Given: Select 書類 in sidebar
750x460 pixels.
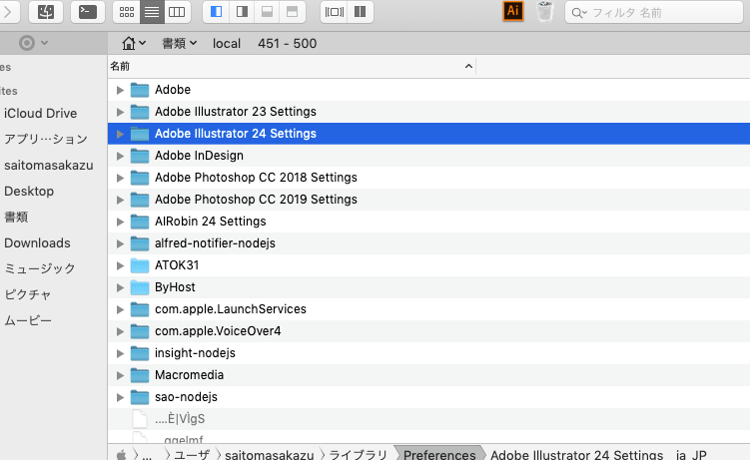Looking at the screenshot, I should tap(16, 217).
